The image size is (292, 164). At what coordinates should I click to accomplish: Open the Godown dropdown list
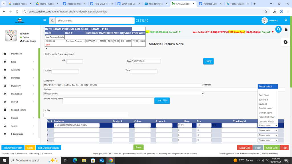[124, 93]
